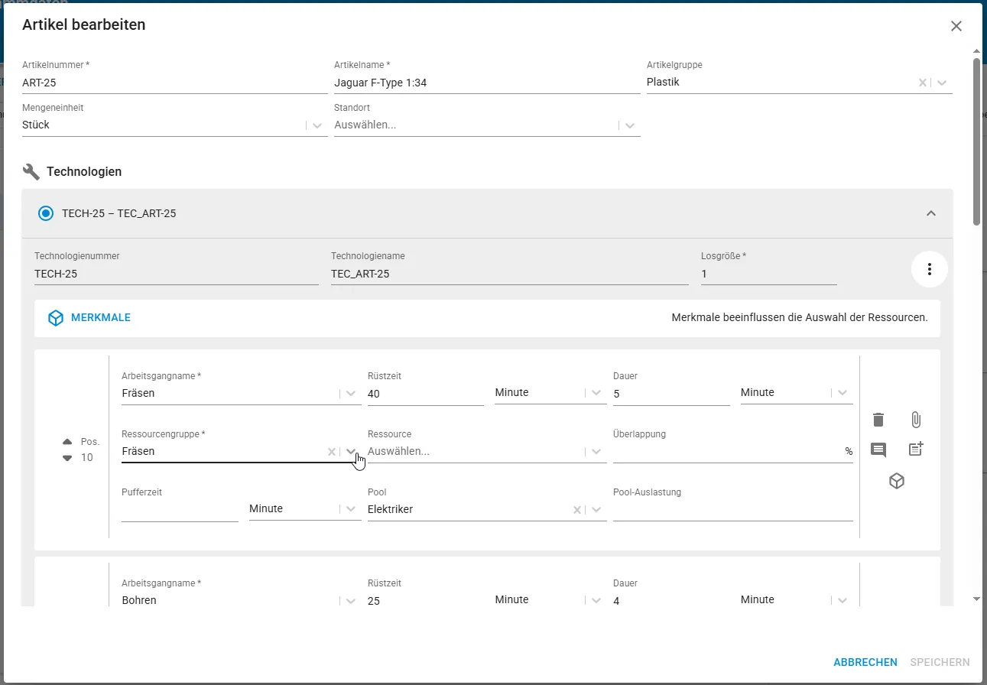Open the Arbeitsgangname dropdown showing Bohren

(x=351, y=601)
